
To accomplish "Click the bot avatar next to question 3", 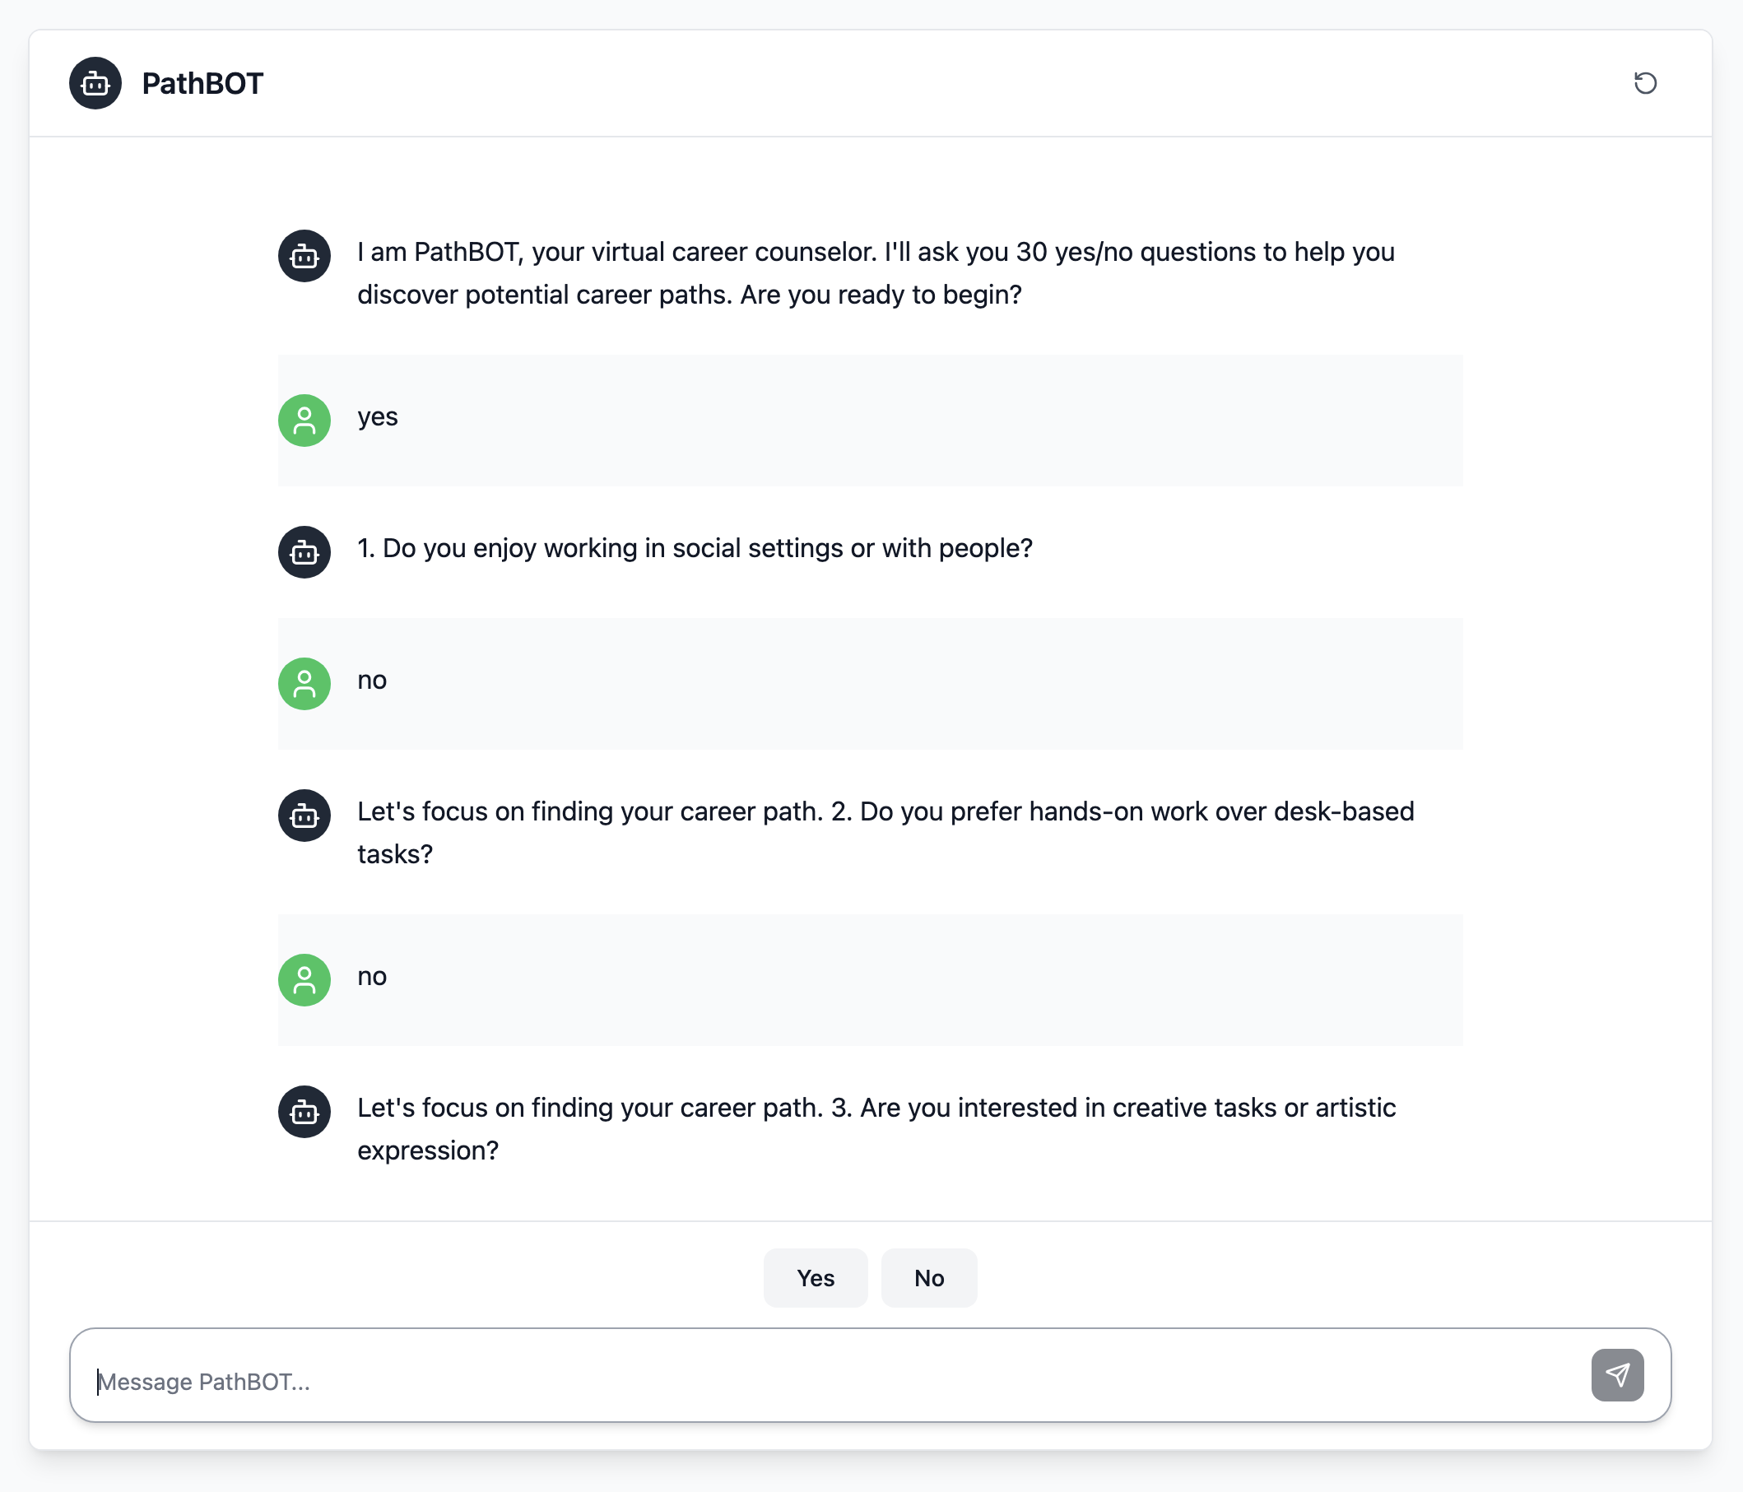I will [304, 1112].
